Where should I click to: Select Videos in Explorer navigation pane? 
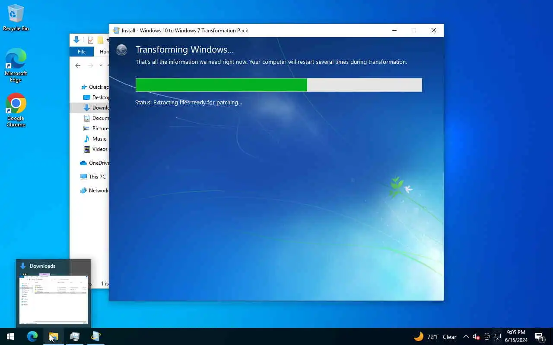(x=95, y=149)
